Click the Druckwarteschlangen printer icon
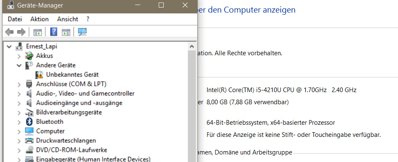Image resolution: width=398 pixels, height=162 pixels. tap(29, 141)
